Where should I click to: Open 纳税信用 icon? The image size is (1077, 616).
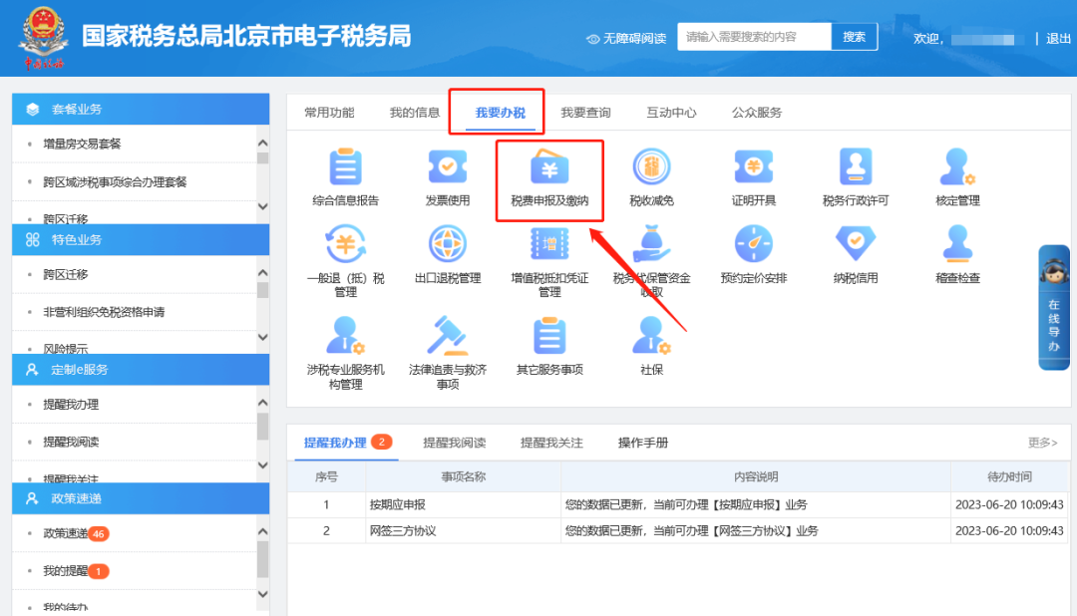pyautogui.click(x=856, y=244)
